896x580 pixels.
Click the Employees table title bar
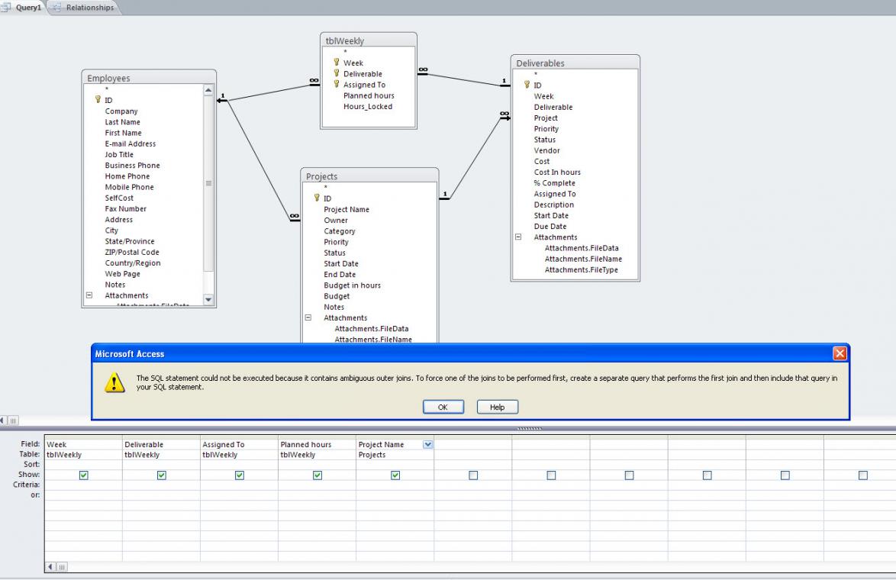click(149, 78)
